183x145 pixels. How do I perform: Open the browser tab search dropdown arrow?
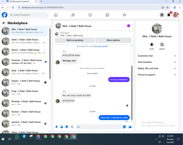[x=2, y=1]
